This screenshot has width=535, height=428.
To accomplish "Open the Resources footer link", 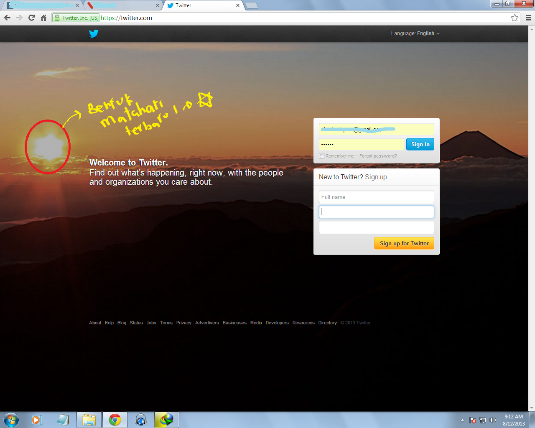I will (303, 323).
